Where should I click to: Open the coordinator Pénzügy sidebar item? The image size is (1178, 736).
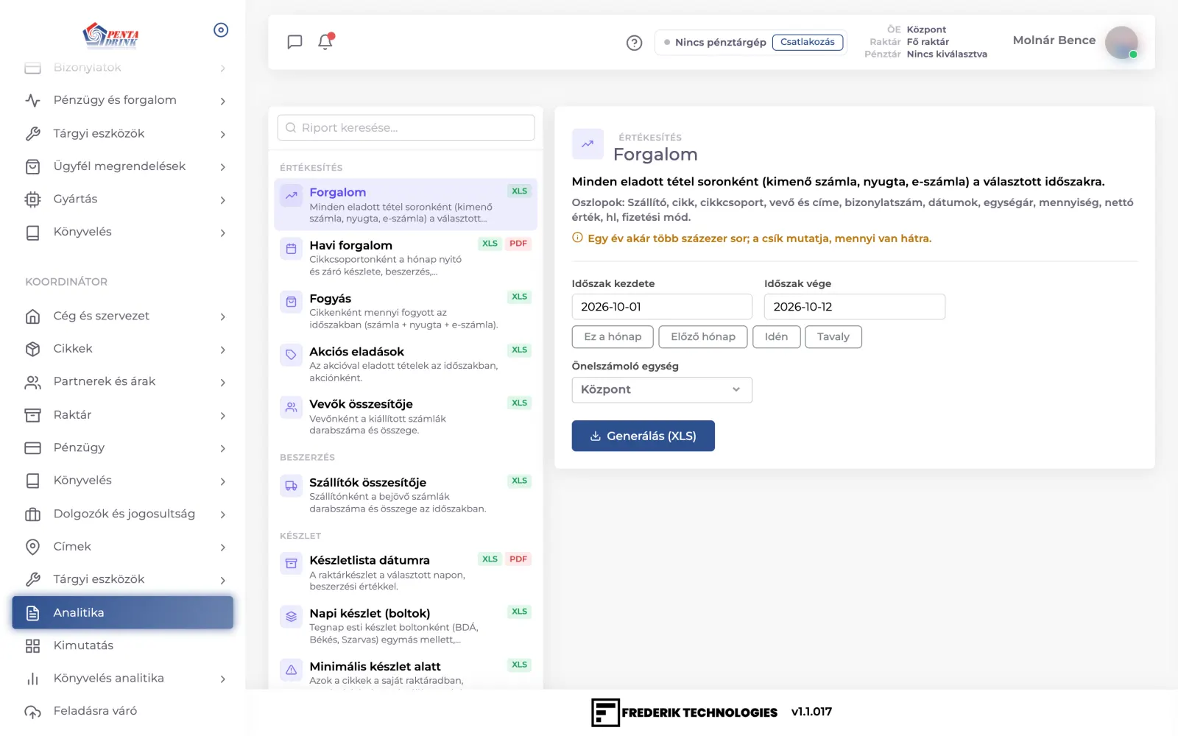pyautogui.click(x=122, y=447)
